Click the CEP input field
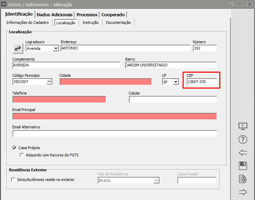The height and width of the screenshot is (200, 255). pos(202,82)
